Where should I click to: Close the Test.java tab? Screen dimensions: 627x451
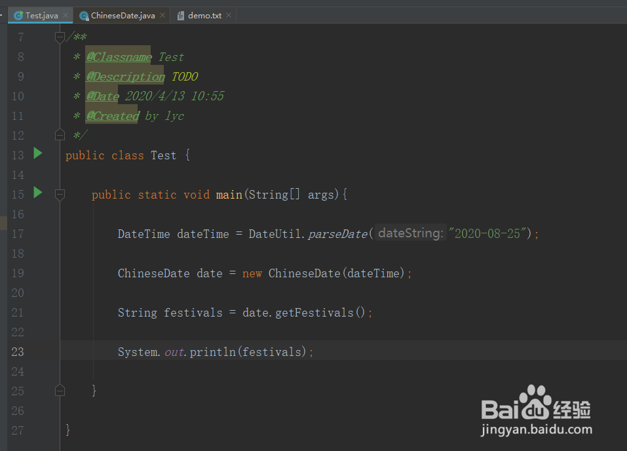(66, 15)
